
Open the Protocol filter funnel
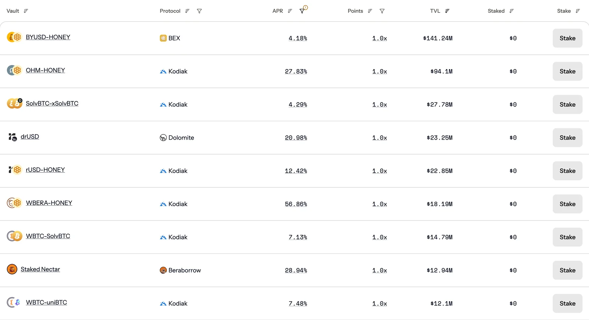point(199,11)
